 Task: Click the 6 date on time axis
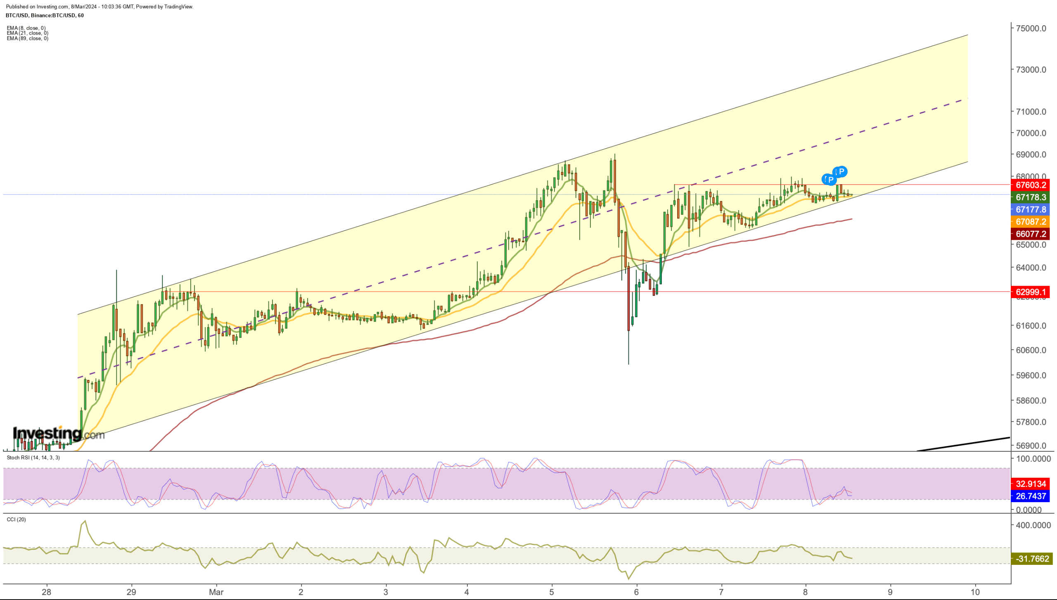(636, 592)
